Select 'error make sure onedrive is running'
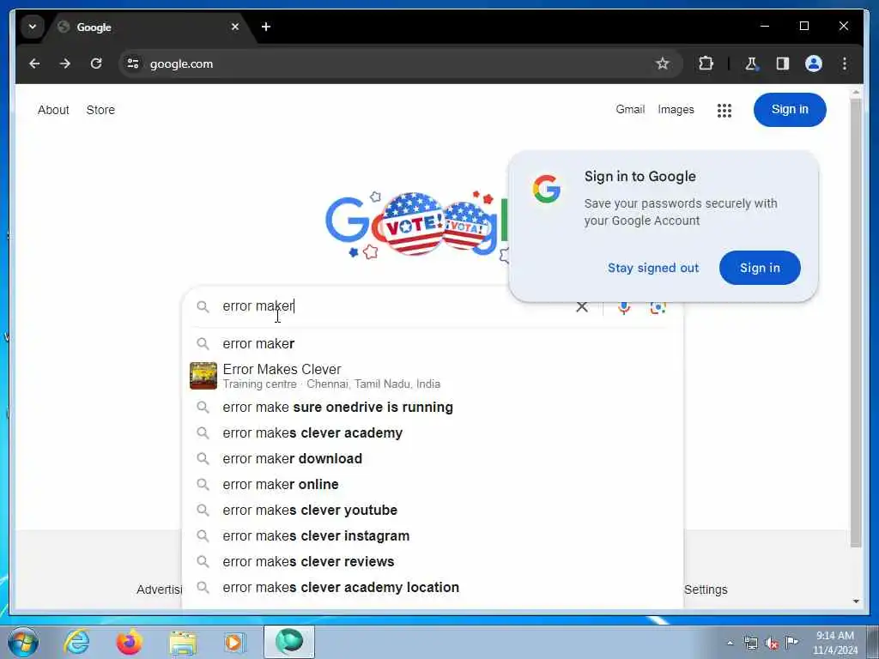This screenshot has height=659, width=879. click(433, 408)
